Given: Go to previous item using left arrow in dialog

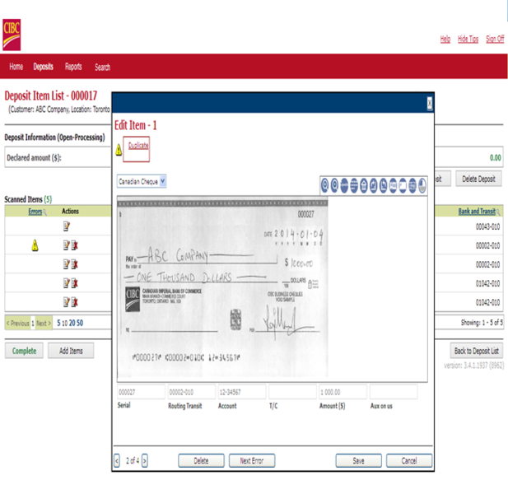Looking at the screenshot, I should (x=117, y=460).
